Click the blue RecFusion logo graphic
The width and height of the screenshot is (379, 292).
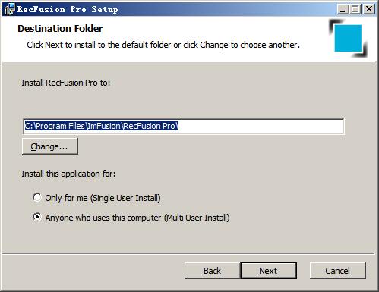point(348,38)
